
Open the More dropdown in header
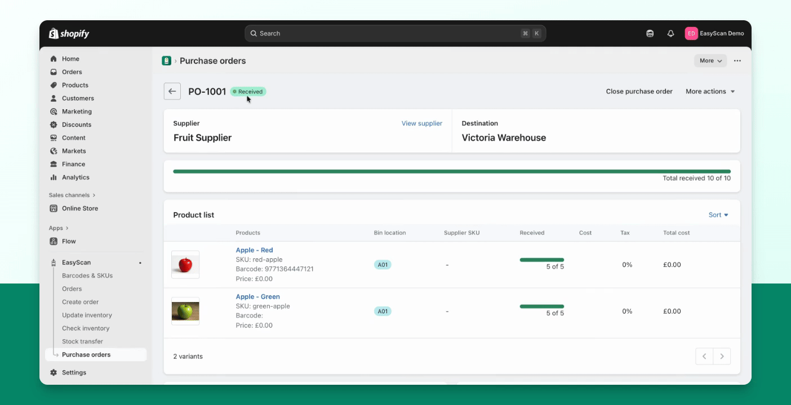pos(710,61)
